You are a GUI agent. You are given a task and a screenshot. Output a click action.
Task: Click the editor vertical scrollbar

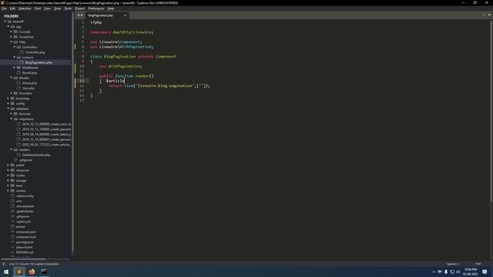click(491, 110)
